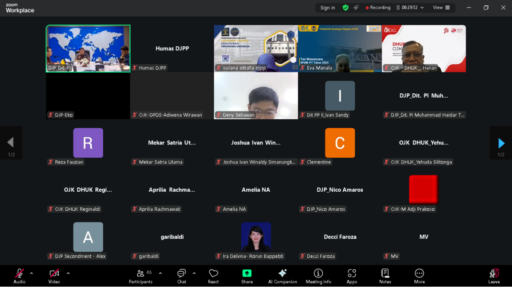Image resolution: width=512 pixels, height=287 pixels.
Task: Leave the meeting
Action: point(494,276)
